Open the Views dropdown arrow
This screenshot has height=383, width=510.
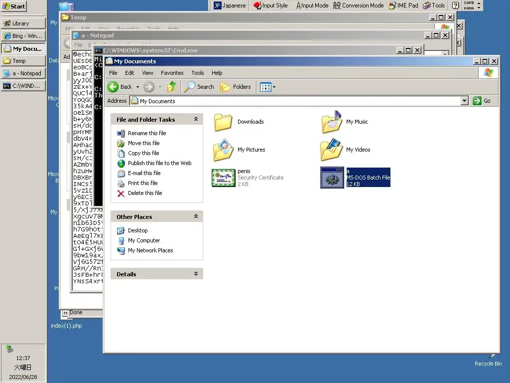[274, 87]
